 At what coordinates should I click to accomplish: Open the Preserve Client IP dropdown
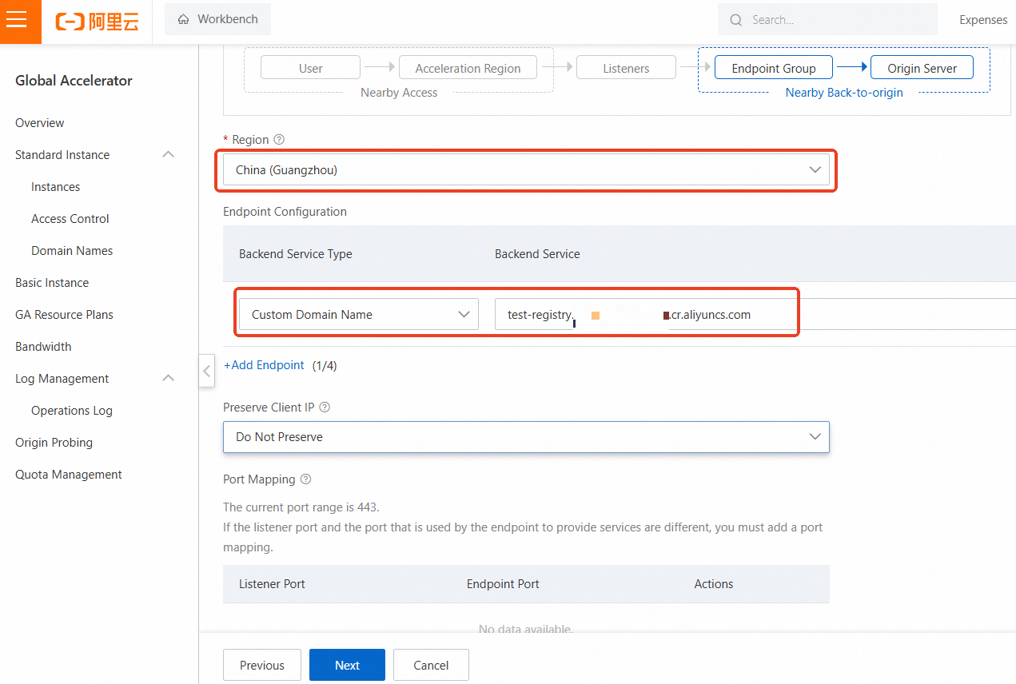click(526, 437)
